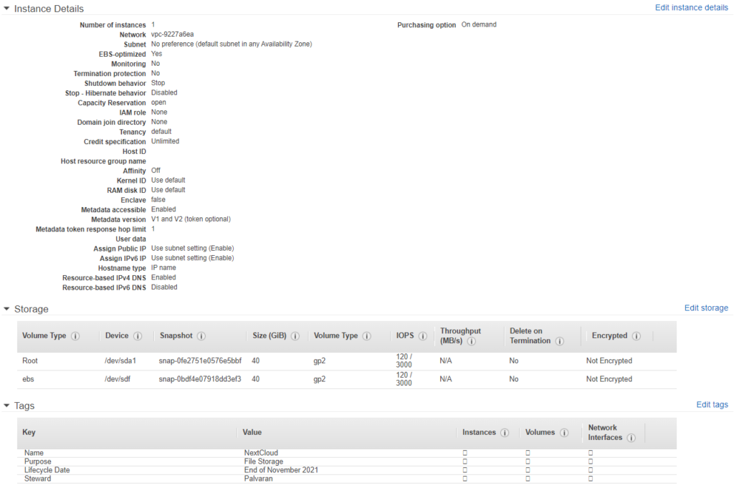Viewport: 734px width, 488px height.
Task: Click the Capacity Reservation value open
Action: [158, 102]
